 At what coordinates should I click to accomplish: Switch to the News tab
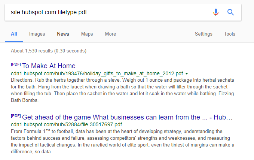point(63,34)
